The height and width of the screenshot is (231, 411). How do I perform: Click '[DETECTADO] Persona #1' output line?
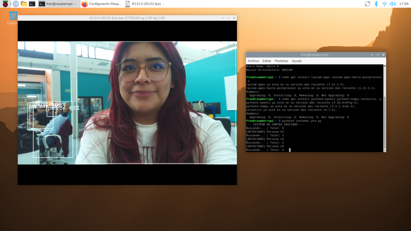[x=265, y=132]
